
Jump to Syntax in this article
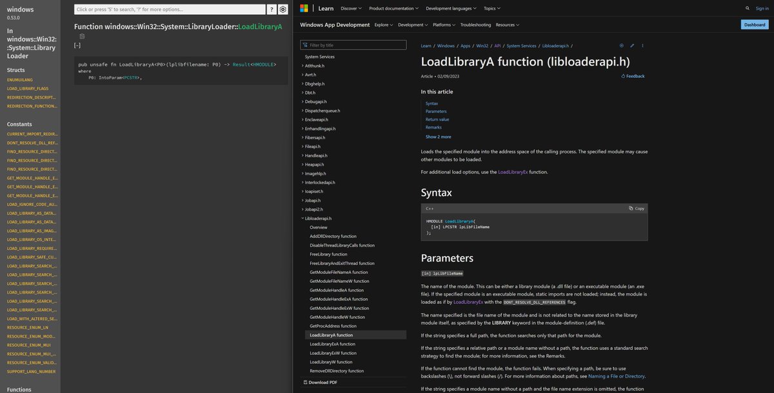point(432,103)
